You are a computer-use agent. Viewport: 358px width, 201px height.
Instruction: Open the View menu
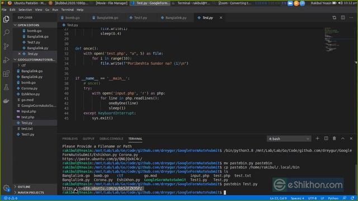coord(39,10)
